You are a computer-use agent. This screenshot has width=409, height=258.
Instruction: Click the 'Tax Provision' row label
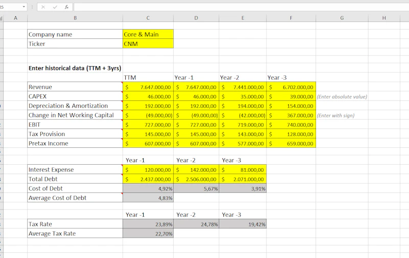[x=75, y=134]
